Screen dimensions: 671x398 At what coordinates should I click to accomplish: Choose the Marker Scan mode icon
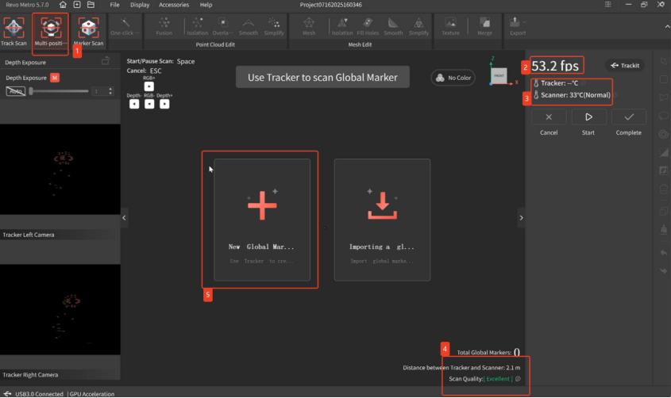pyautogui.click(x=88, y=29)
